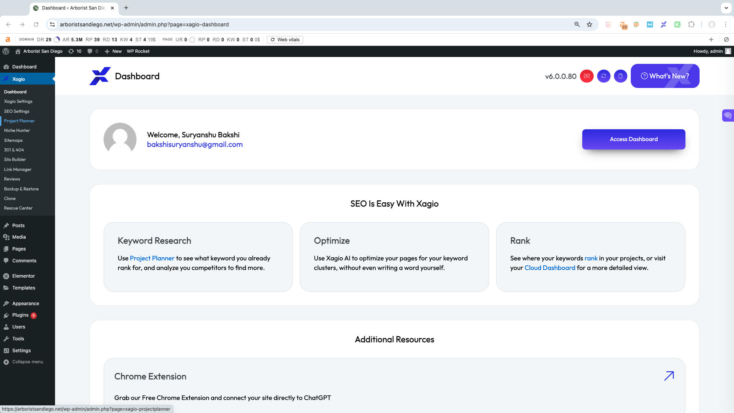Open Comments in WordPress sidebar
734x413 pixels.
tap(28, 261)
